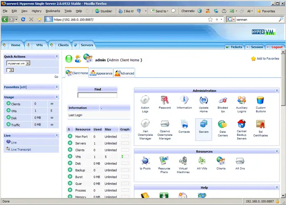Viewport: 286px width, 205px height.
Task: Open Ip Pools in Resources
Action: click(145, 163)
